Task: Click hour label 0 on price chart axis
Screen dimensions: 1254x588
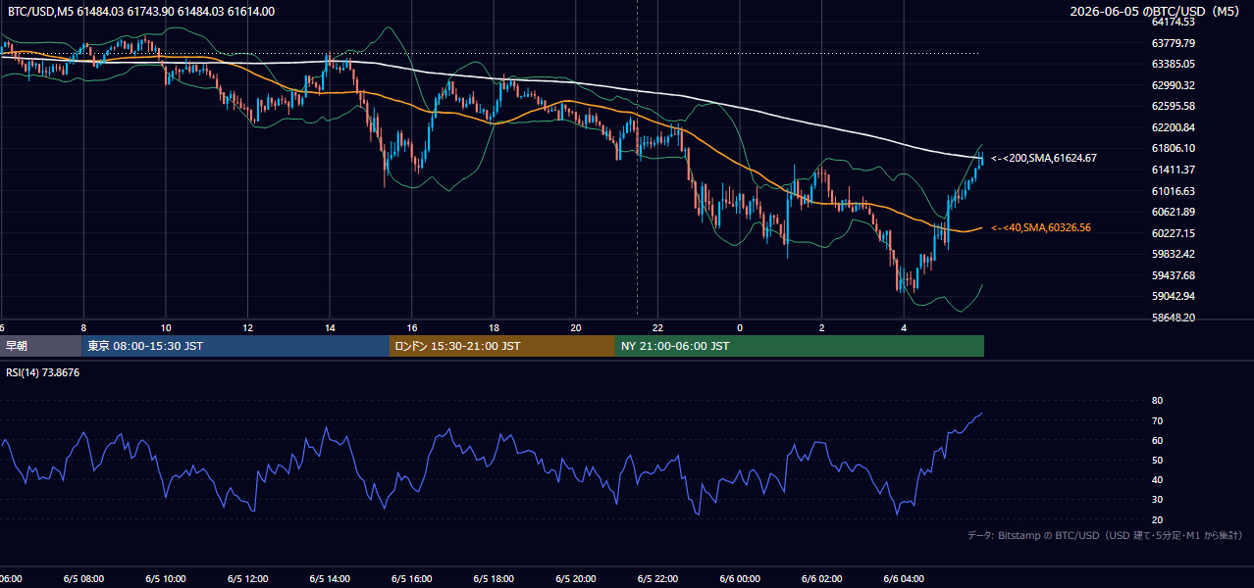Action: (x=740, y=327)
